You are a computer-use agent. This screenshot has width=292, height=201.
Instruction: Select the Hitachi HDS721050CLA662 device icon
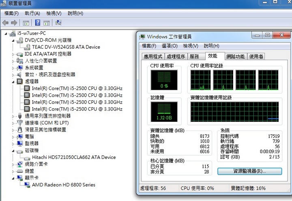27,158
